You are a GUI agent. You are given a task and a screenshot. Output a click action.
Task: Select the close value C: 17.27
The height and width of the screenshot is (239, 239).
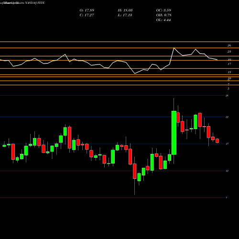click(87, 15)
